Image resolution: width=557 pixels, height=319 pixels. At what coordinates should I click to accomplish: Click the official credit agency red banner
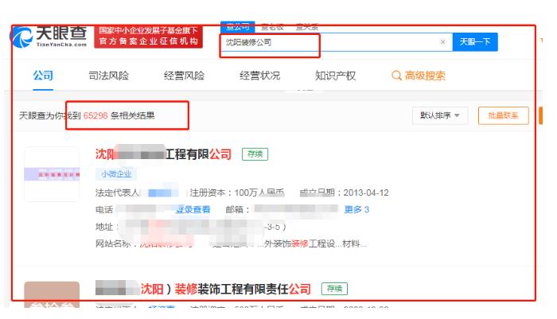click(149, 37)
